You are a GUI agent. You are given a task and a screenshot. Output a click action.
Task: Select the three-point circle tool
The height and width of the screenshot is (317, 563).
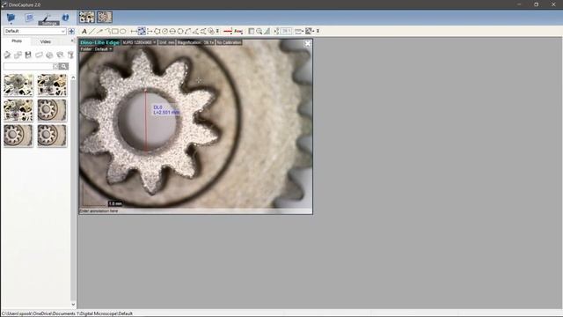[180, 32]
